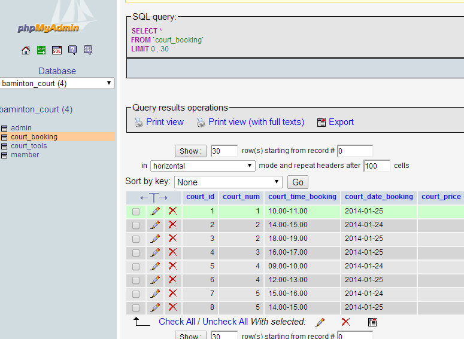This screenshot has width=464, height=339.
Task: Select the member table in sidebar
Action: click(25, 155)
